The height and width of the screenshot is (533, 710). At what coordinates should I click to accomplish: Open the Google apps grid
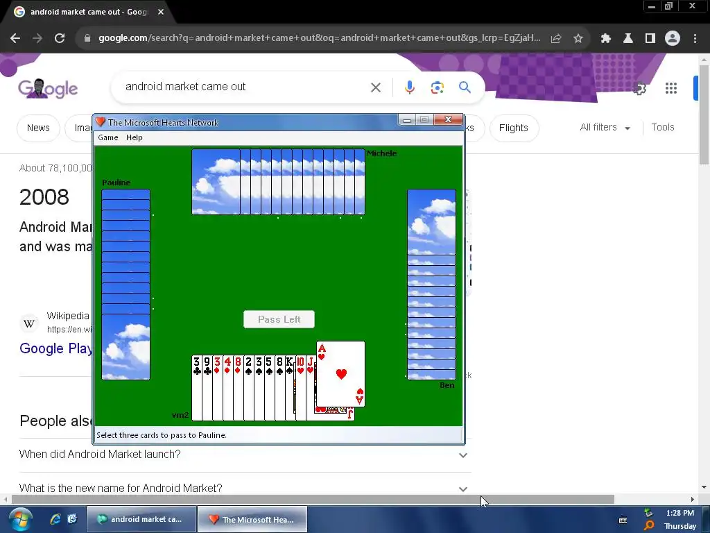[671, 88]
